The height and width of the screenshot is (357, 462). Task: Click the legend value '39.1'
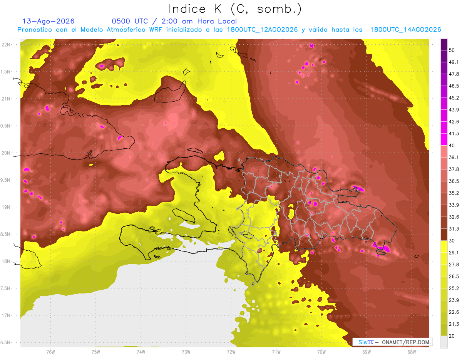click(x=454, y=158)
